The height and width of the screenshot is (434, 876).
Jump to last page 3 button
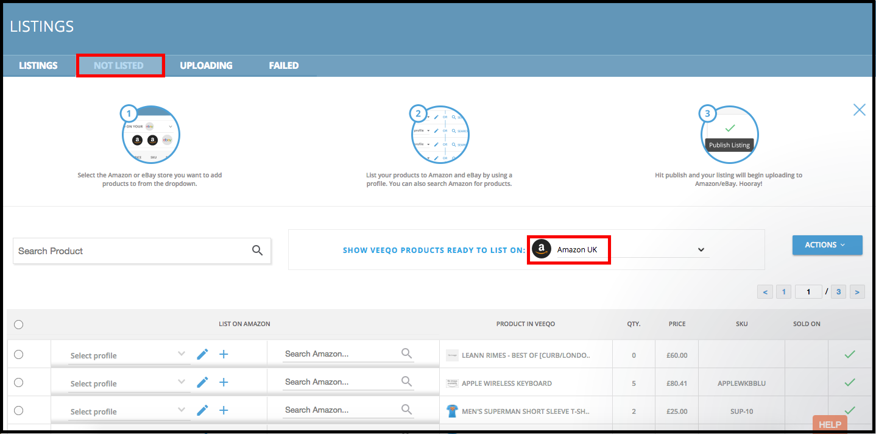[x=839, y=292]
